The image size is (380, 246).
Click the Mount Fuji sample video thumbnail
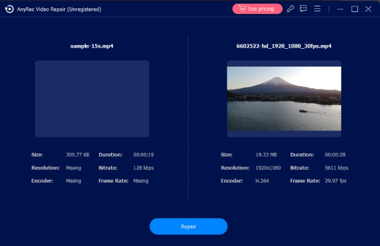pyautogui.click(x=284, y=98)
